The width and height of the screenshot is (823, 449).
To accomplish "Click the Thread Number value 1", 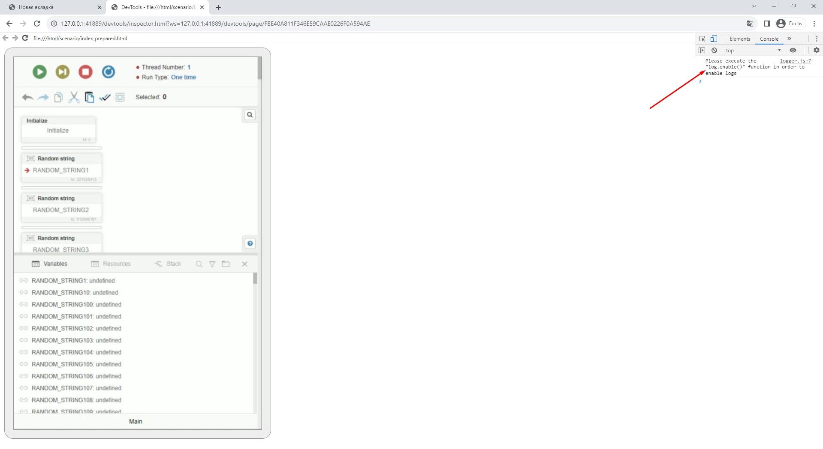I will (189, 68).
